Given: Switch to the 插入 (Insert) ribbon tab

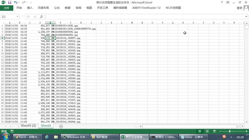Looking at the screenshot, I should click(x=30, y=8).
